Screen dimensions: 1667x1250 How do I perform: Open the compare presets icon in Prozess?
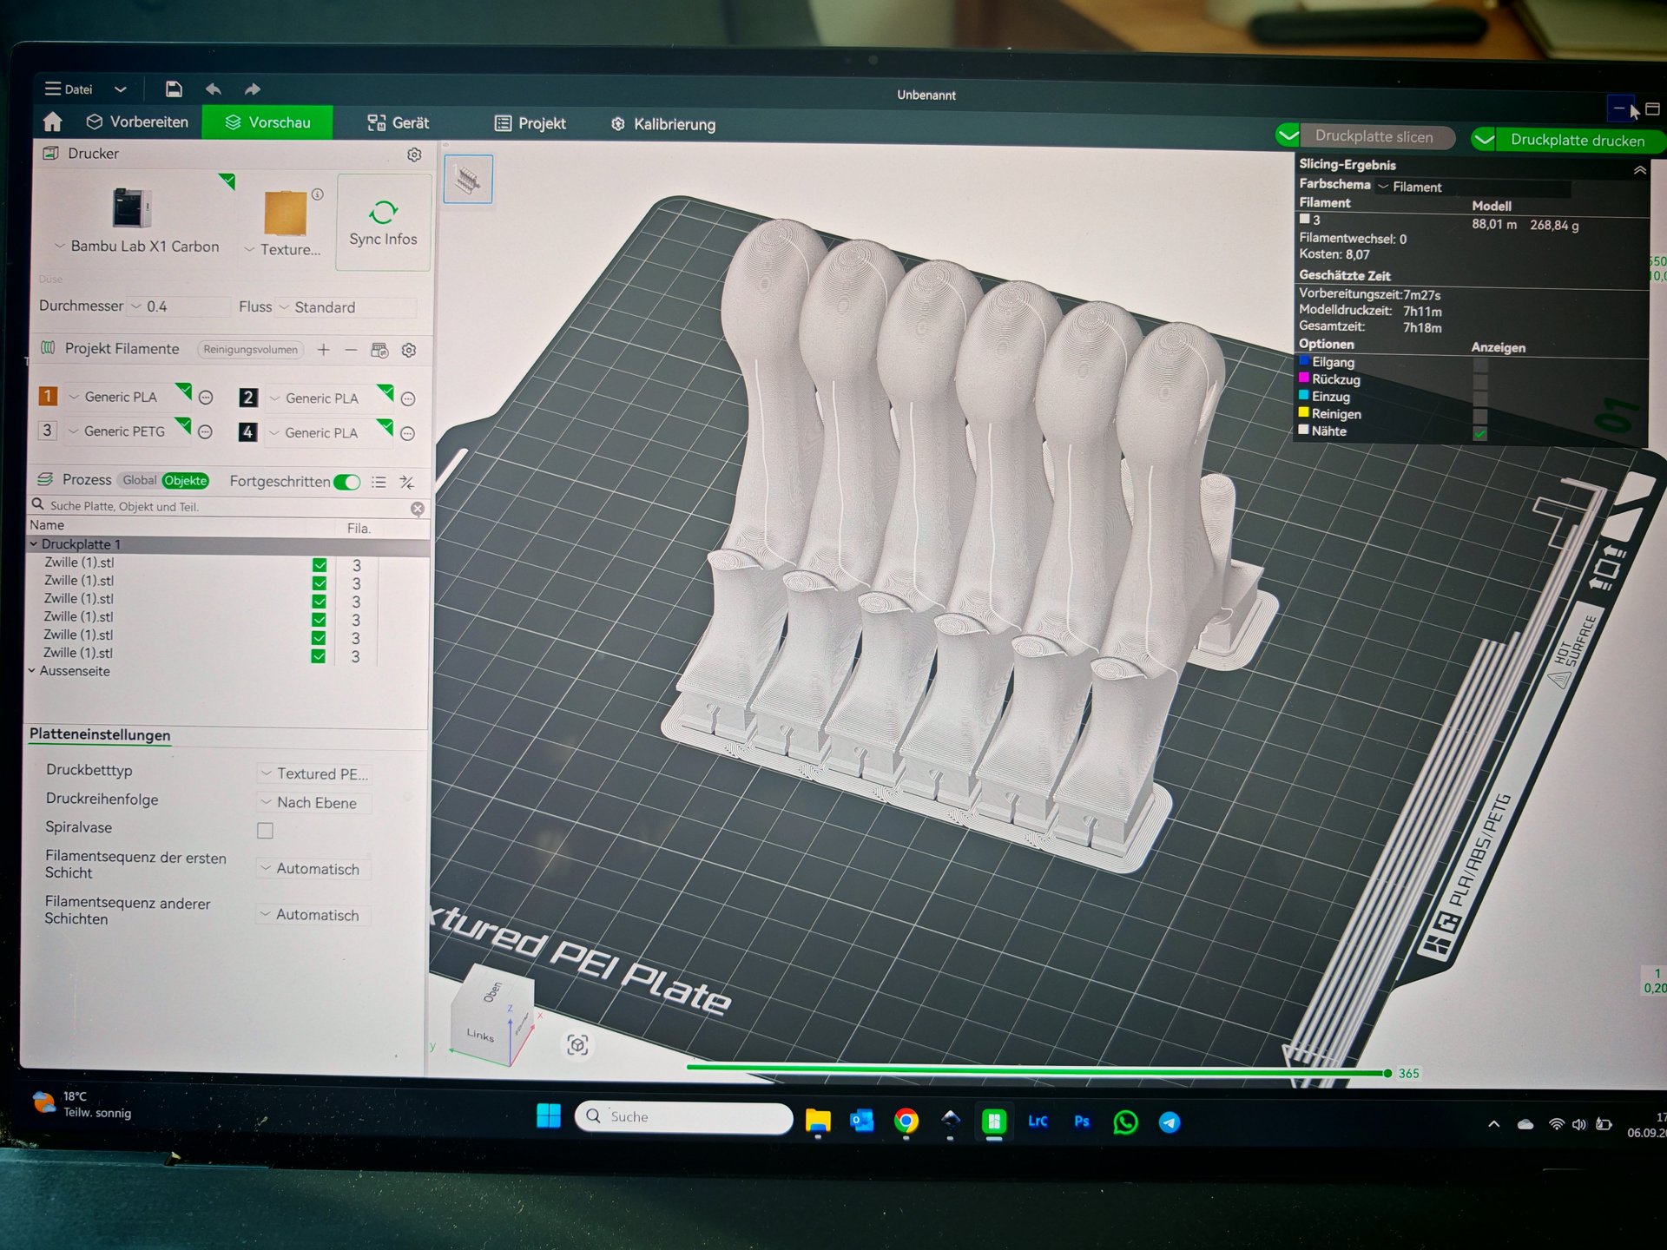coord(406,482)
